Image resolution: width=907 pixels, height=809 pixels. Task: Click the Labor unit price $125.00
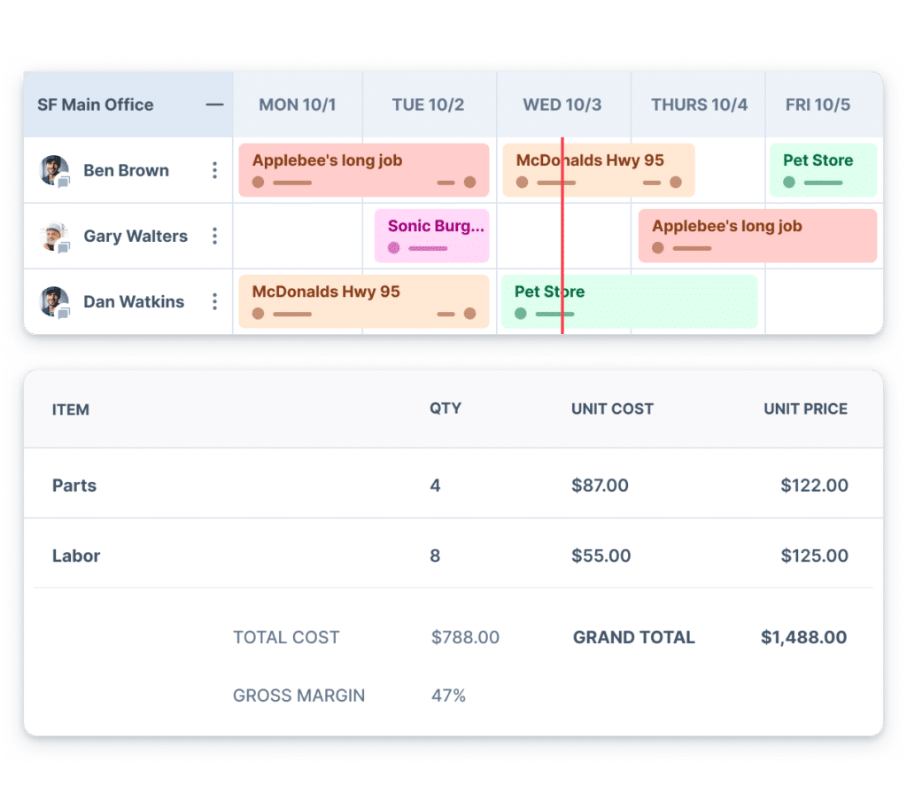814,556
